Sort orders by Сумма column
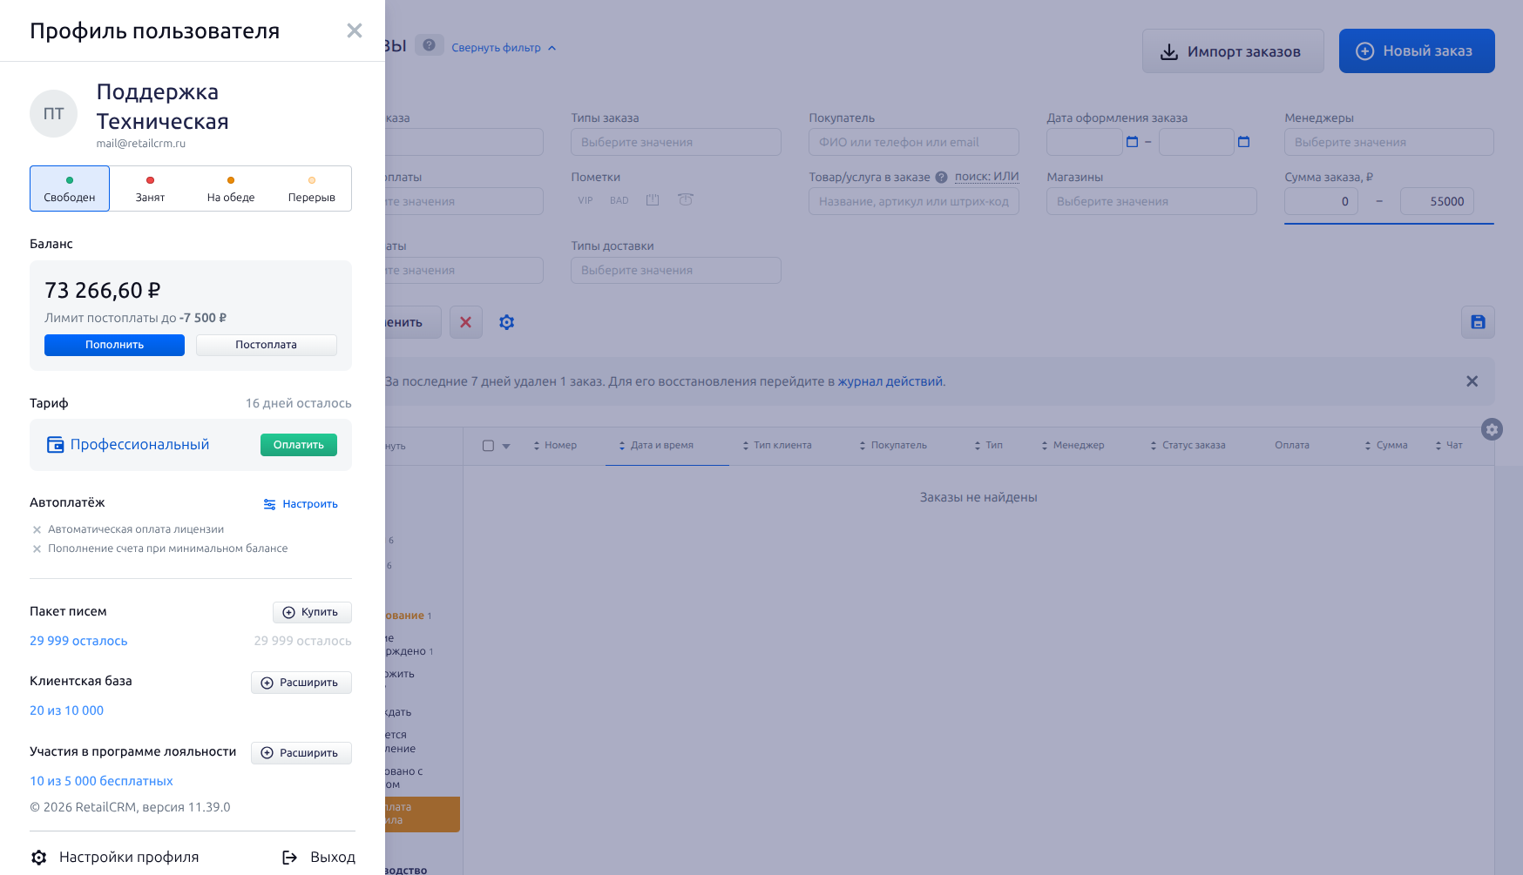 [x=1385, y=445]
